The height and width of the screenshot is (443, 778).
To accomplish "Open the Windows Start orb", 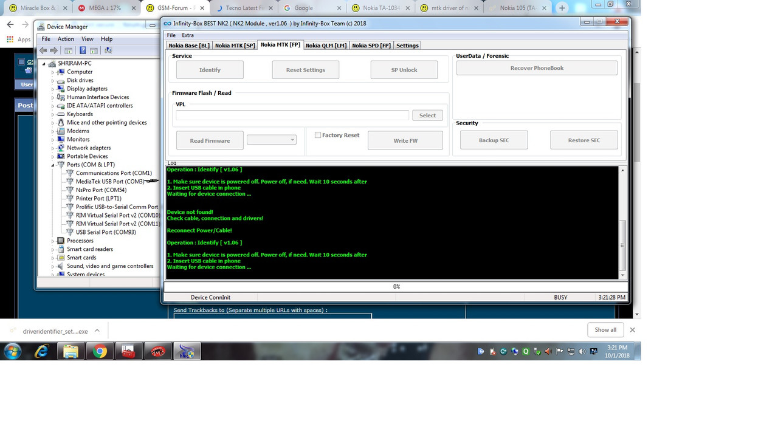I will pyautogui.click(x=13, y=351).
